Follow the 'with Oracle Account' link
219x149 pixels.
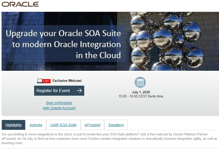pos(59,108)
